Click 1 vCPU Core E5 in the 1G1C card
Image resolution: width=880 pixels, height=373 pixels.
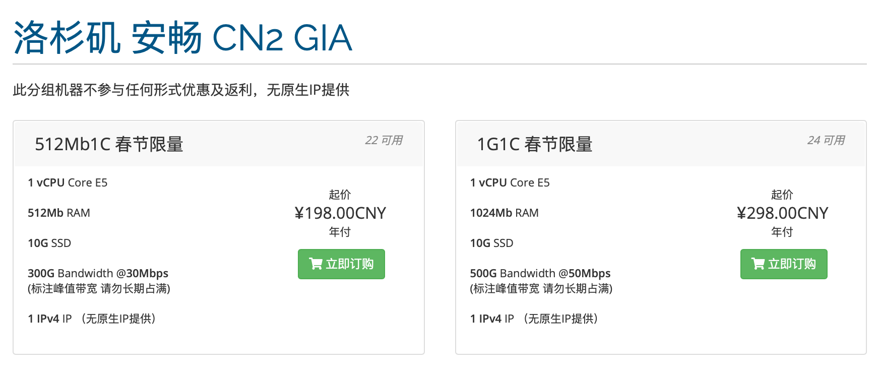(510, 182)
